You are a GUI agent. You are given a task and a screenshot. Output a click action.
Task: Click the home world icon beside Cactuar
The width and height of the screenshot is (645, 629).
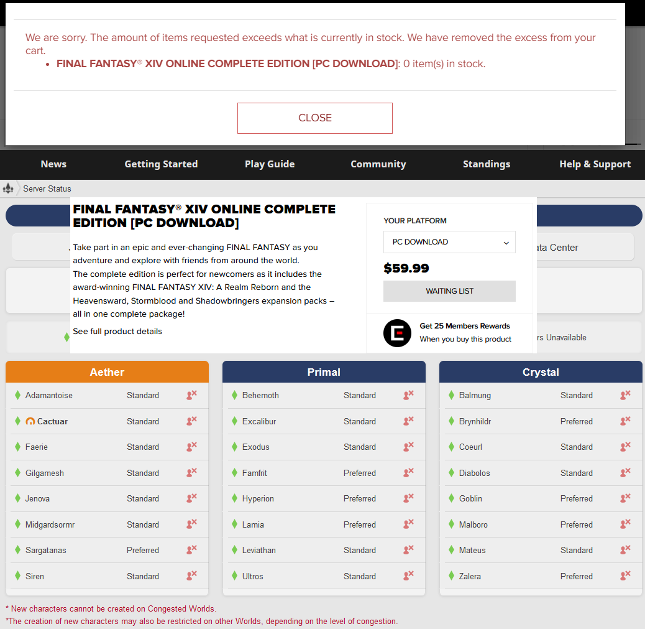click(30, 421)
